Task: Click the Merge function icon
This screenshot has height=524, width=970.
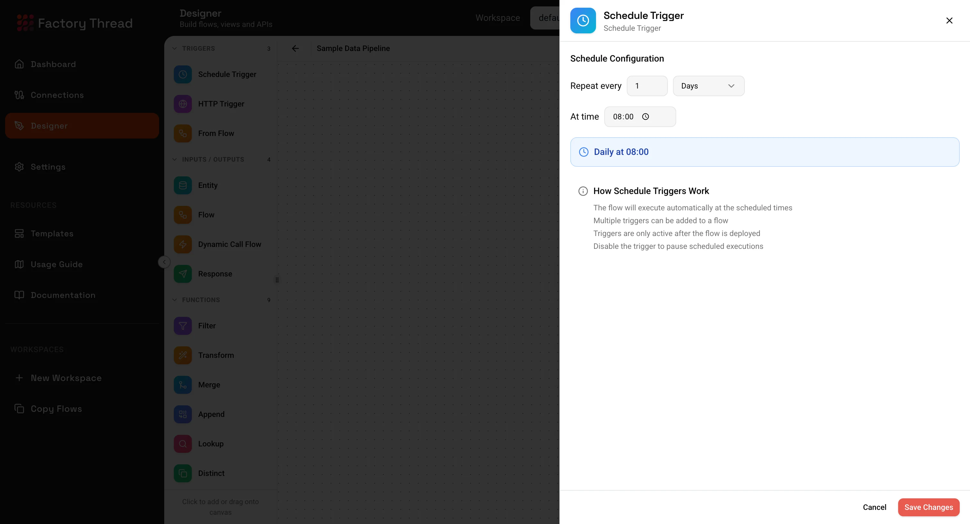Action: (x=183, y=385)
